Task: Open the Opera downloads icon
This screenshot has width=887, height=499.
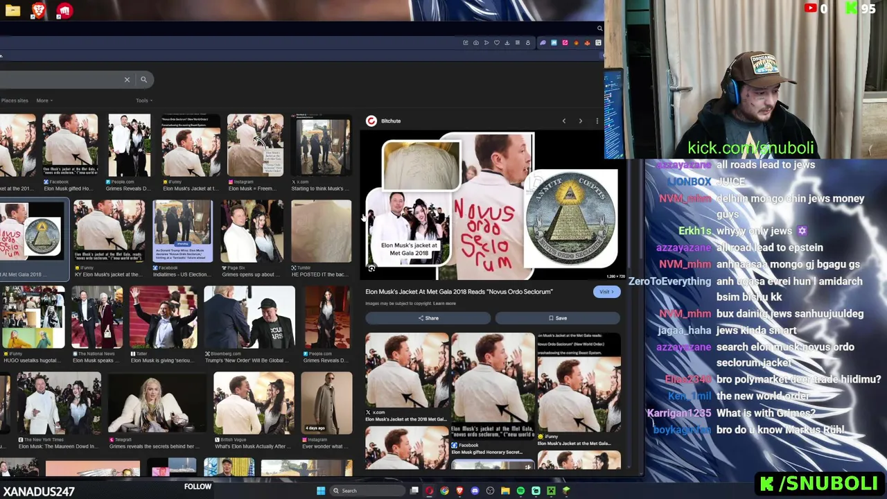Action: pos(507,43)
